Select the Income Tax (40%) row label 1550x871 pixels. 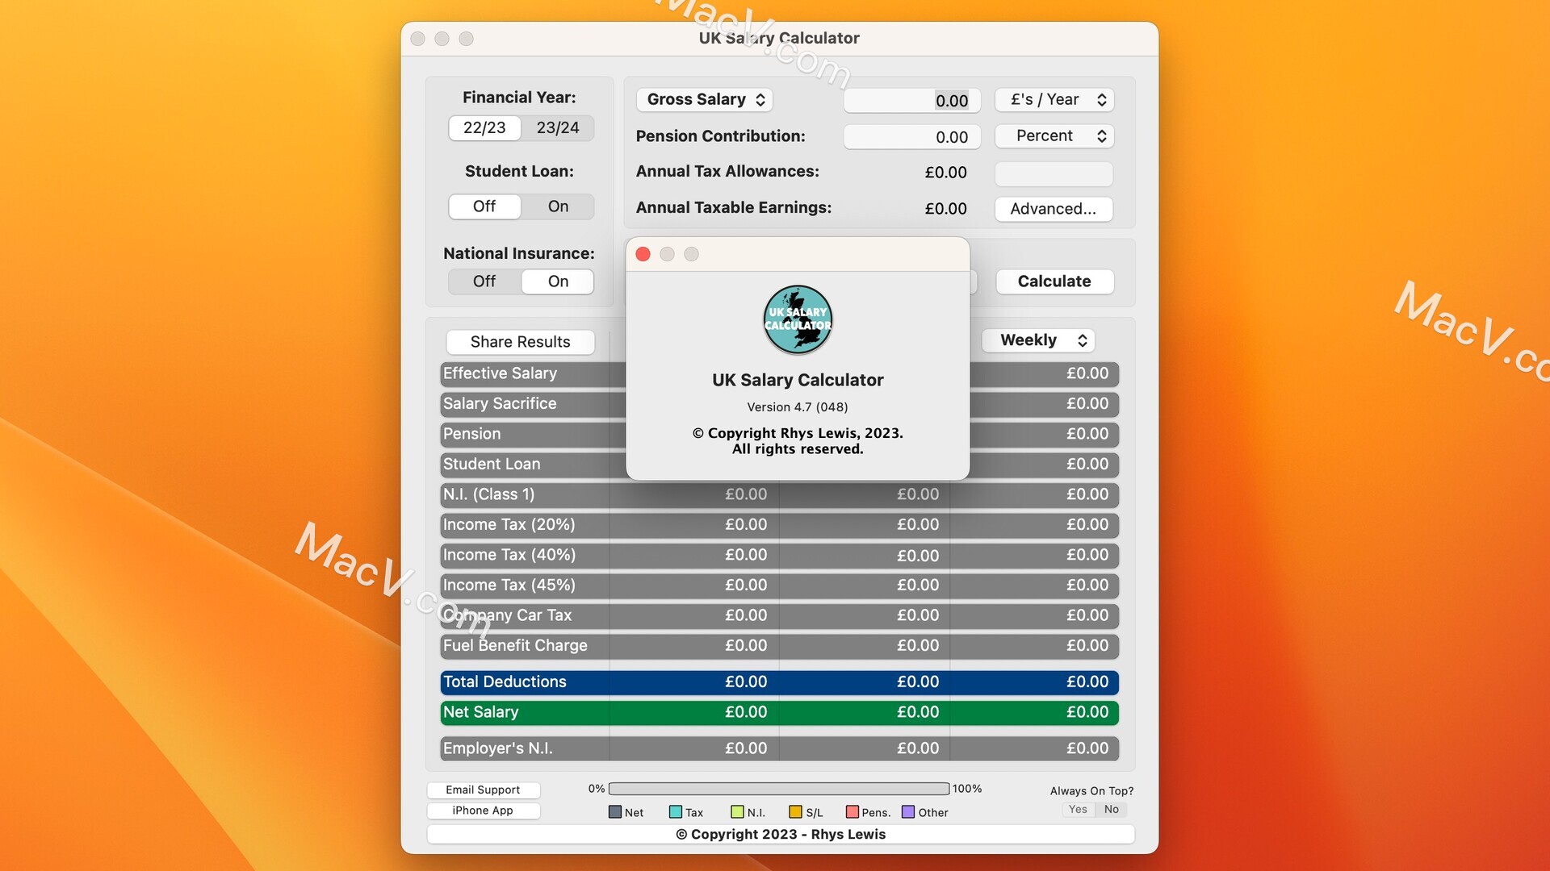[x=509, y=555]
